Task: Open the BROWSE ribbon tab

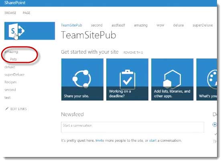Action: click(x=10, y=13)
